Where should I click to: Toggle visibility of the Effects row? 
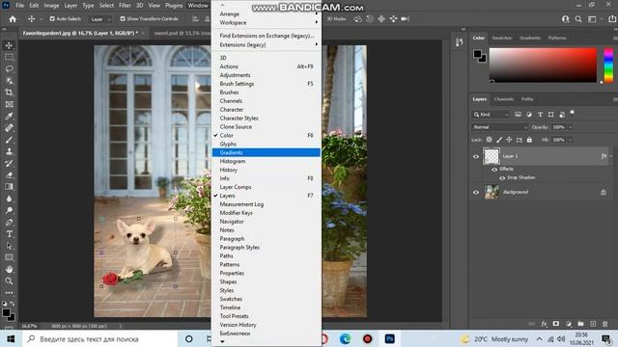coord(494,170)
